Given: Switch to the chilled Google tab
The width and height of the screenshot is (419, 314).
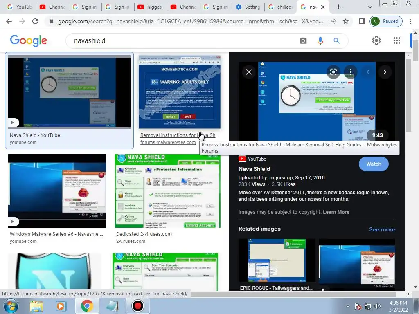Looking at the screenshot, I should point(281,7).
